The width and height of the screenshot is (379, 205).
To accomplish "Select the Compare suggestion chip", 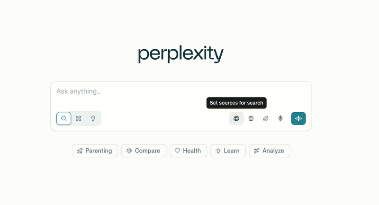I will (144, 151).
